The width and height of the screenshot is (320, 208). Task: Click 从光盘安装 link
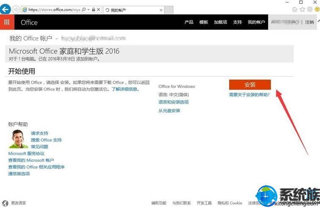[169, 110]
